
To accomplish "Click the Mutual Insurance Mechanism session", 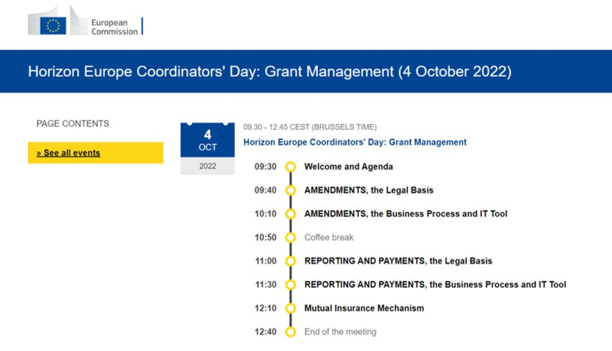I will (364, 308).
